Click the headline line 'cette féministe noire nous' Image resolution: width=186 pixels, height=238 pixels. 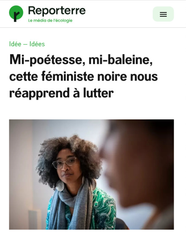click(84, 76)
